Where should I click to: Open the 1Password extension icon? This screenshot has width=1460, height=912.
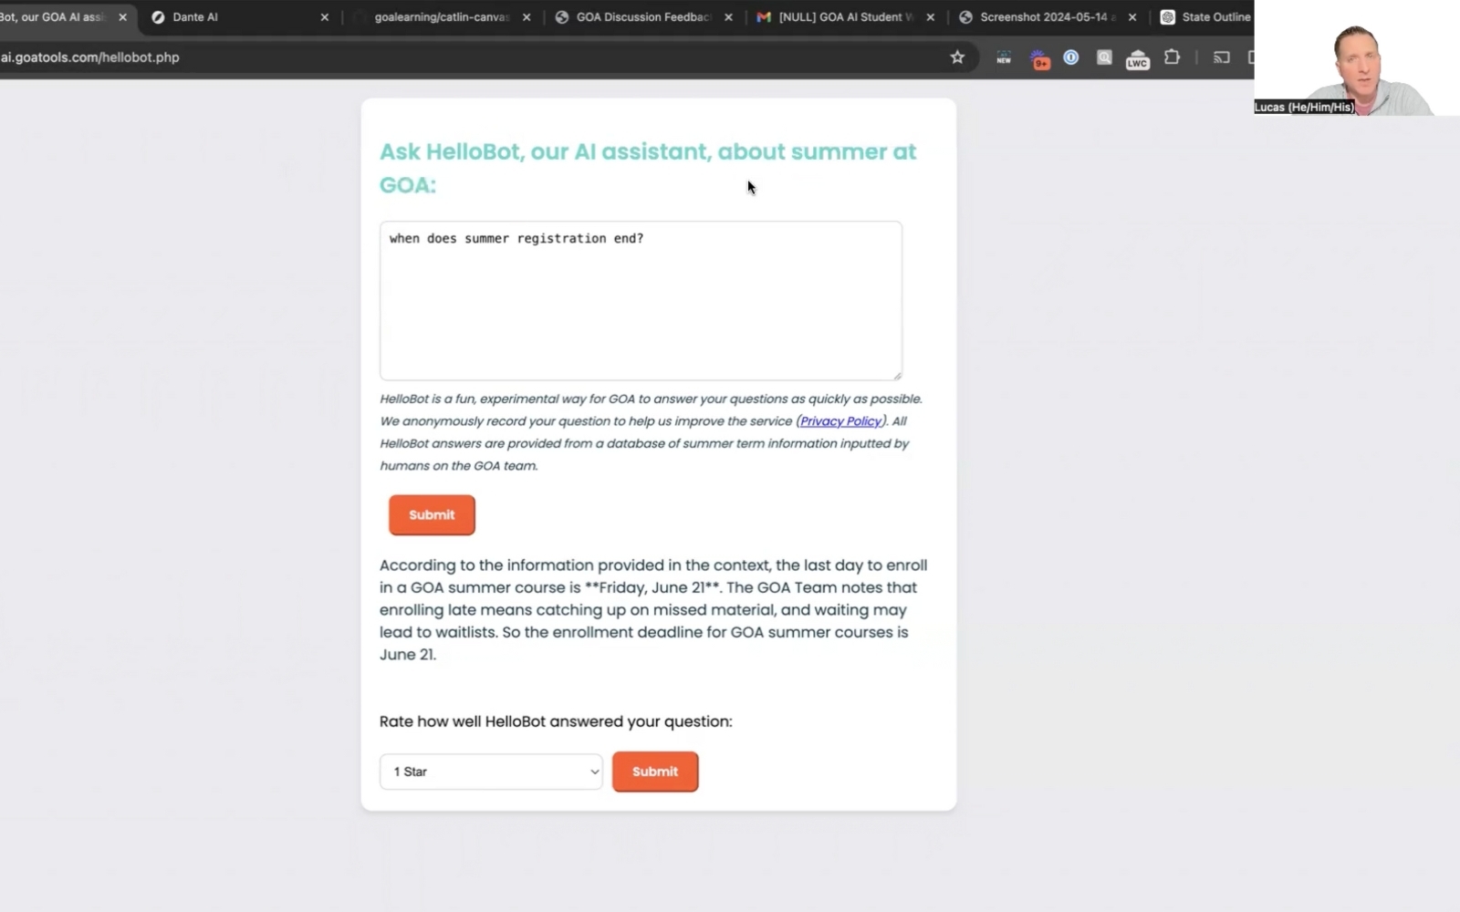point(1071,57)
